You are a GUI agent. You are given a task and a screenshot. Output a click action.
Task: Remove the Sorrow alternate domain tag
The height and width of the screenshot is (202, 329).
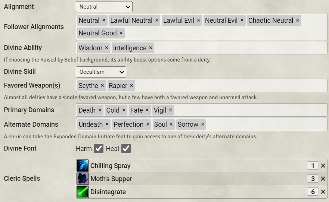coord(202,124)
